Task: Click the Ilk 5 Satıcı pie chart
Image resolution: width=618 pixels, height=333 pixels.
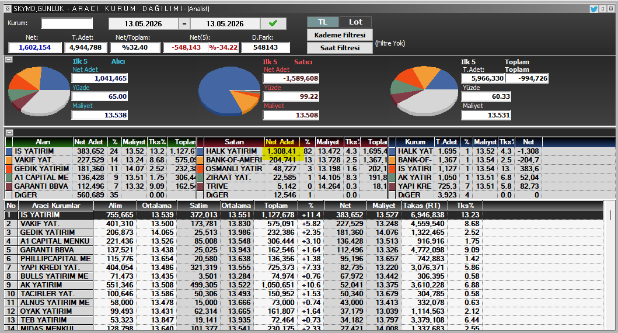Action: pyautogui.click(x=229, y=91)
